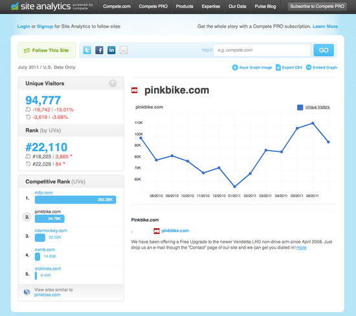Click the Unique Visitors help question mark
Viewport: 356px width, 316px height.
coord(113,83)
